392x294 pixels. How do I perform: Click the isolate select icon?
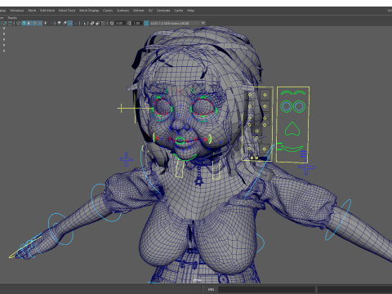click(83, 23)
